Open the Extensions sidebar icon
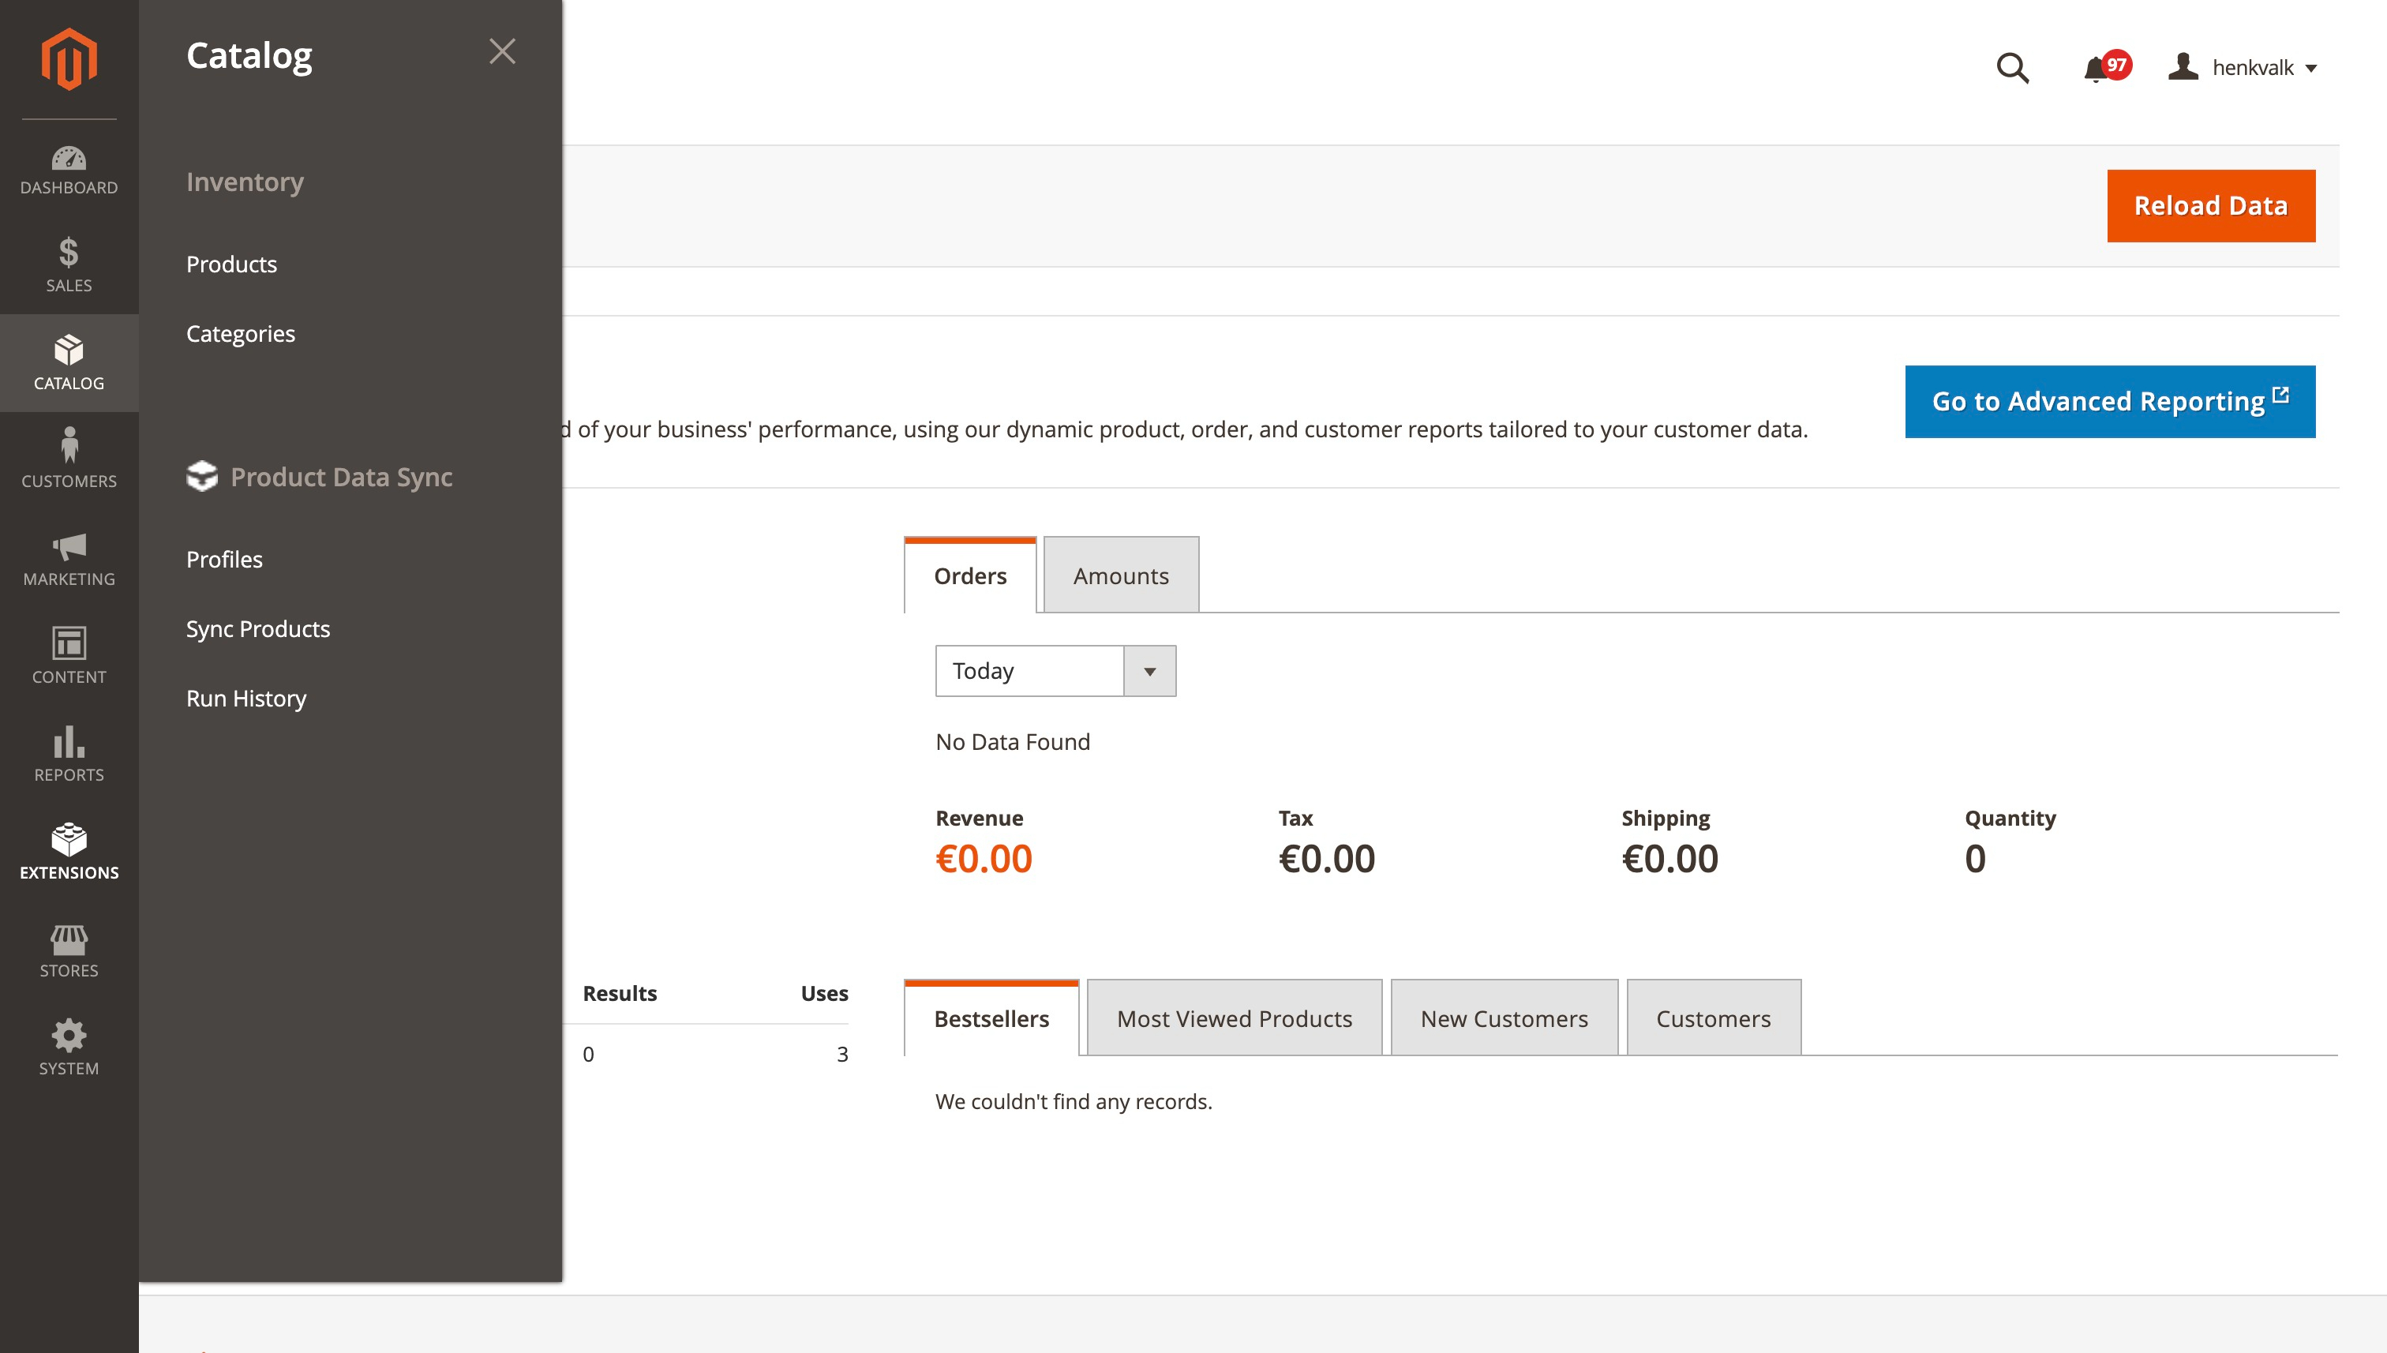This screenshot has width=2387, height=1353. point(69,851)
